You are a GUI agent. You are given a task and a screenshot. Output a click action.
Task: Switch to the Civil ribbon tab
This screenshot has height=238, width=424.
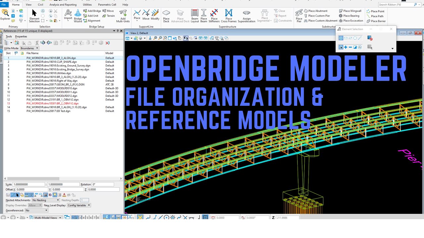(x=40, y=5)
